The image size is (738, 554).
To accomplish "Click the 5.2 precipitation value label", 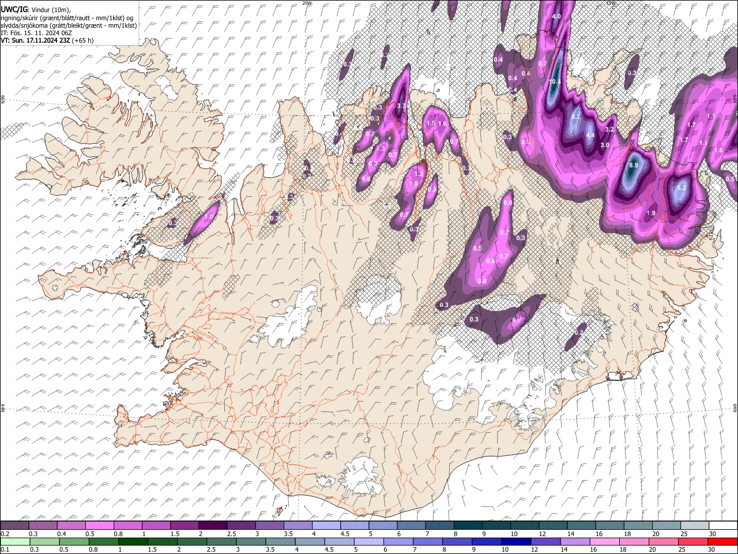I will [681, 188].
